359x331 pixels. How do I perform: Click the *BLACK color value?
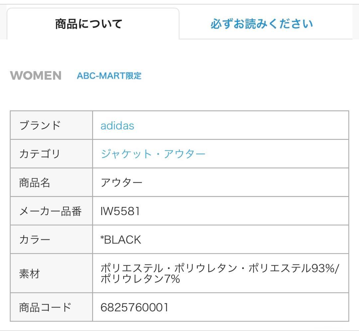coord(121,239)
